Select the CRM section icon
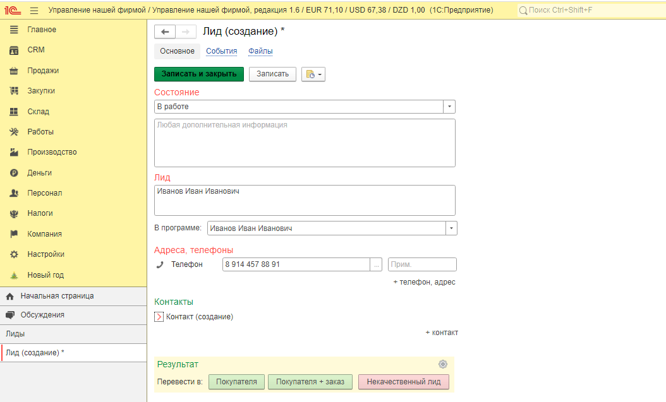This screenshot has width=666, height=402. pyautogui.click(x=14, y=50)
